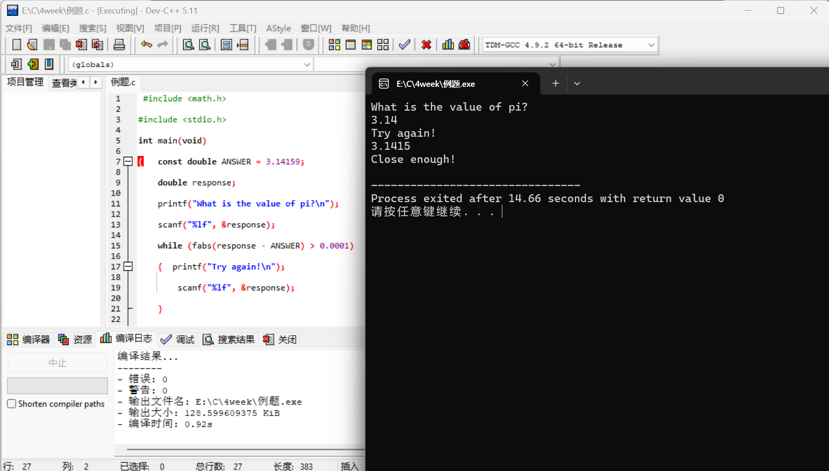Click the Go to function toolbar icon
This screenshot has height=471, width=829.
pos(226,45)
